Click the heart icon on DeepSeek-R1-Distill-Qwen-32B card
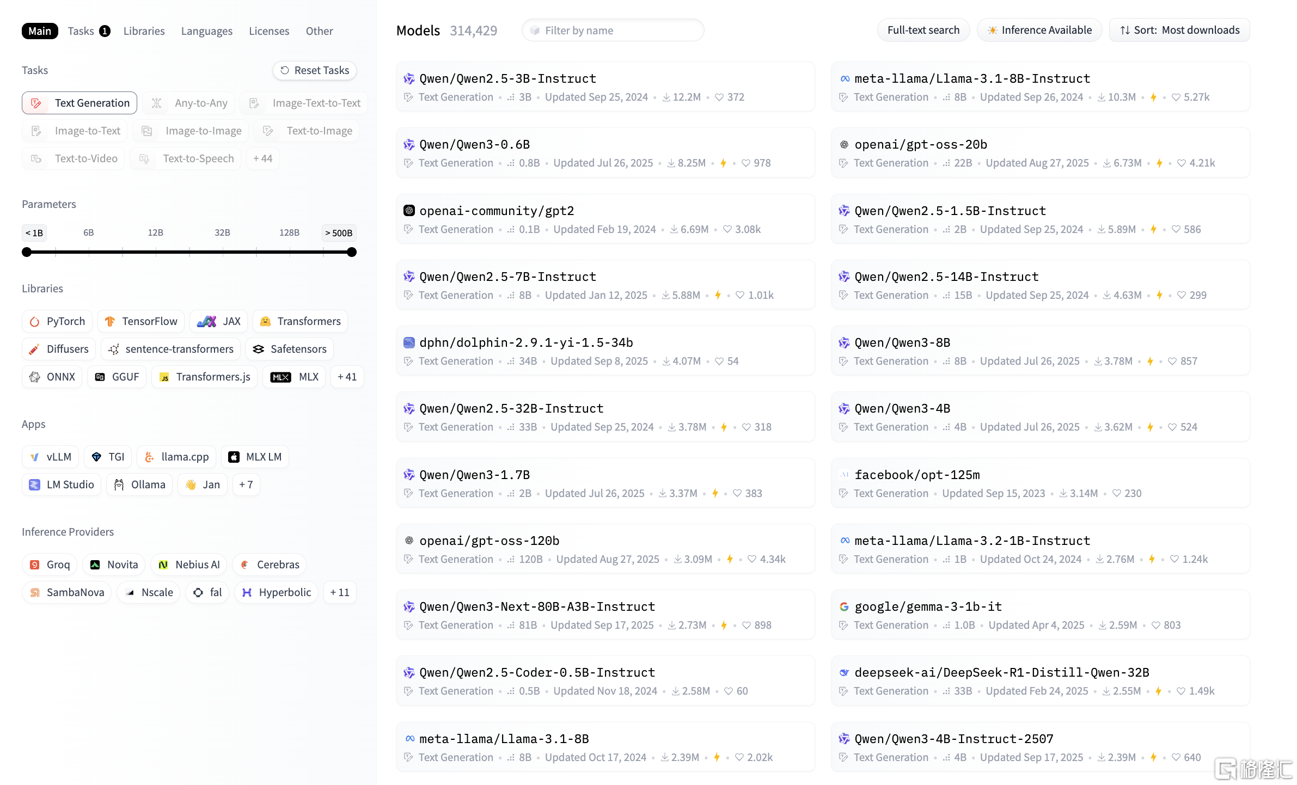Viewport: 1297px width, 785px height. (x=1181, y=691)
